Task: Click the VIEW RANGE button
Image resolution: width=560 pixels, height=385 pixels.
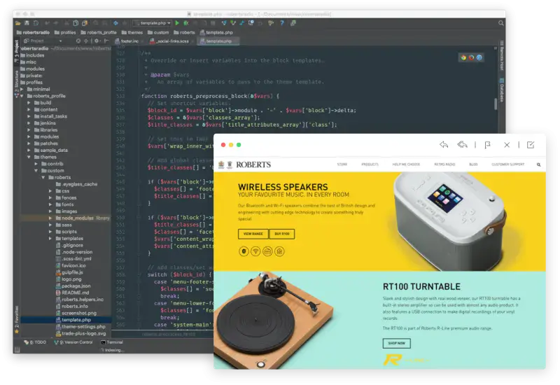Action: [253, 234]
